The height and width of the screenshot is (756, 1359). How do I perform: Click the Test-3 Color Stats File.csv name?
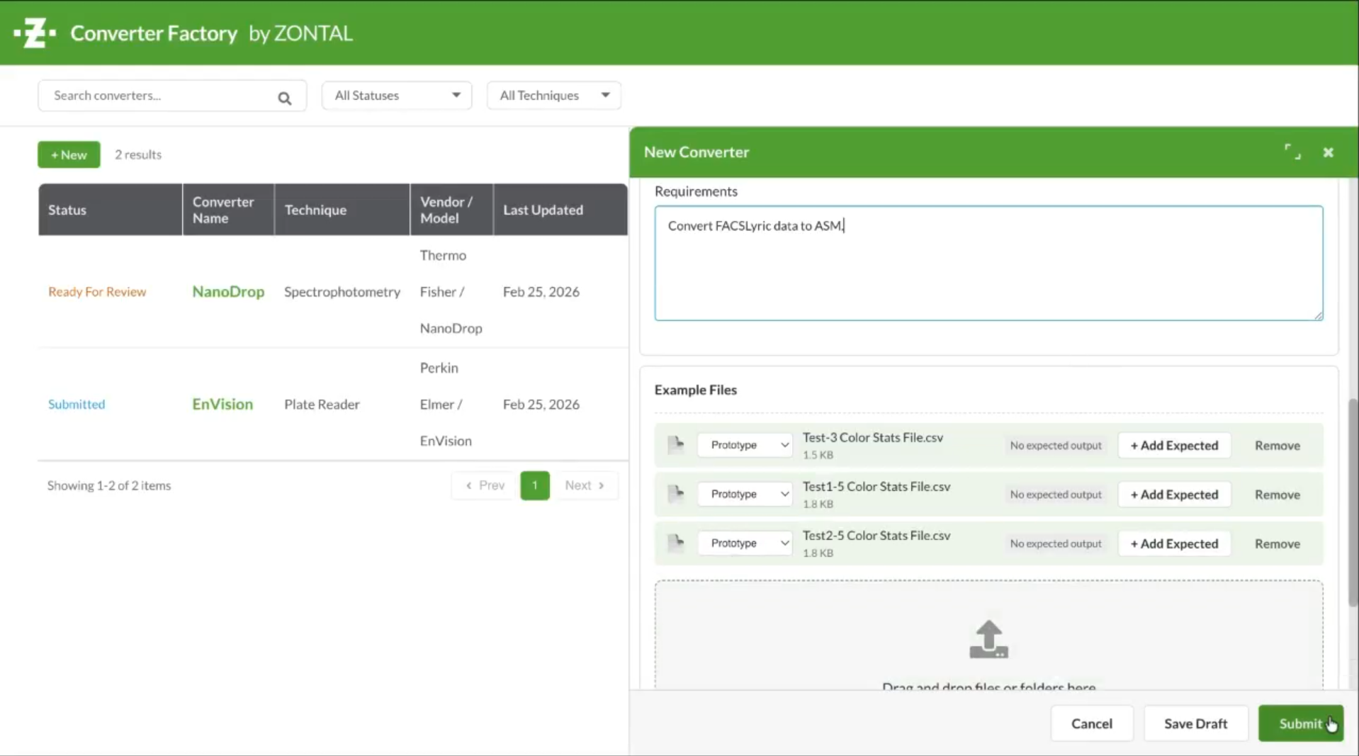coord(872,437)
